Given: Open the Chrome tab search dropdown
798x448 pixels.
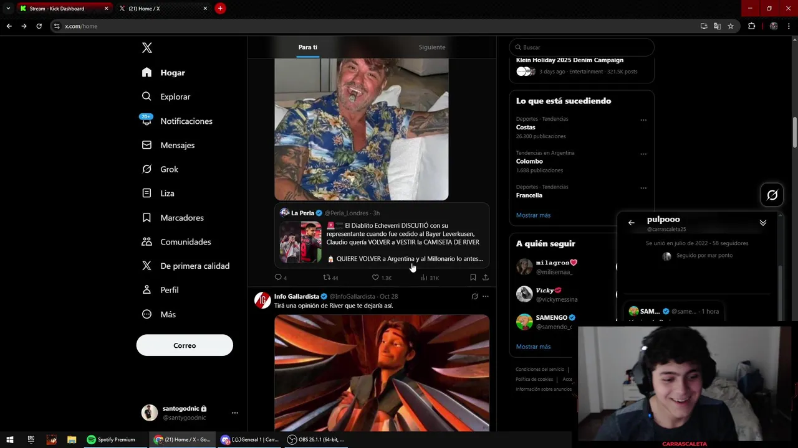Looking at the screenshot, I should 8,8.
